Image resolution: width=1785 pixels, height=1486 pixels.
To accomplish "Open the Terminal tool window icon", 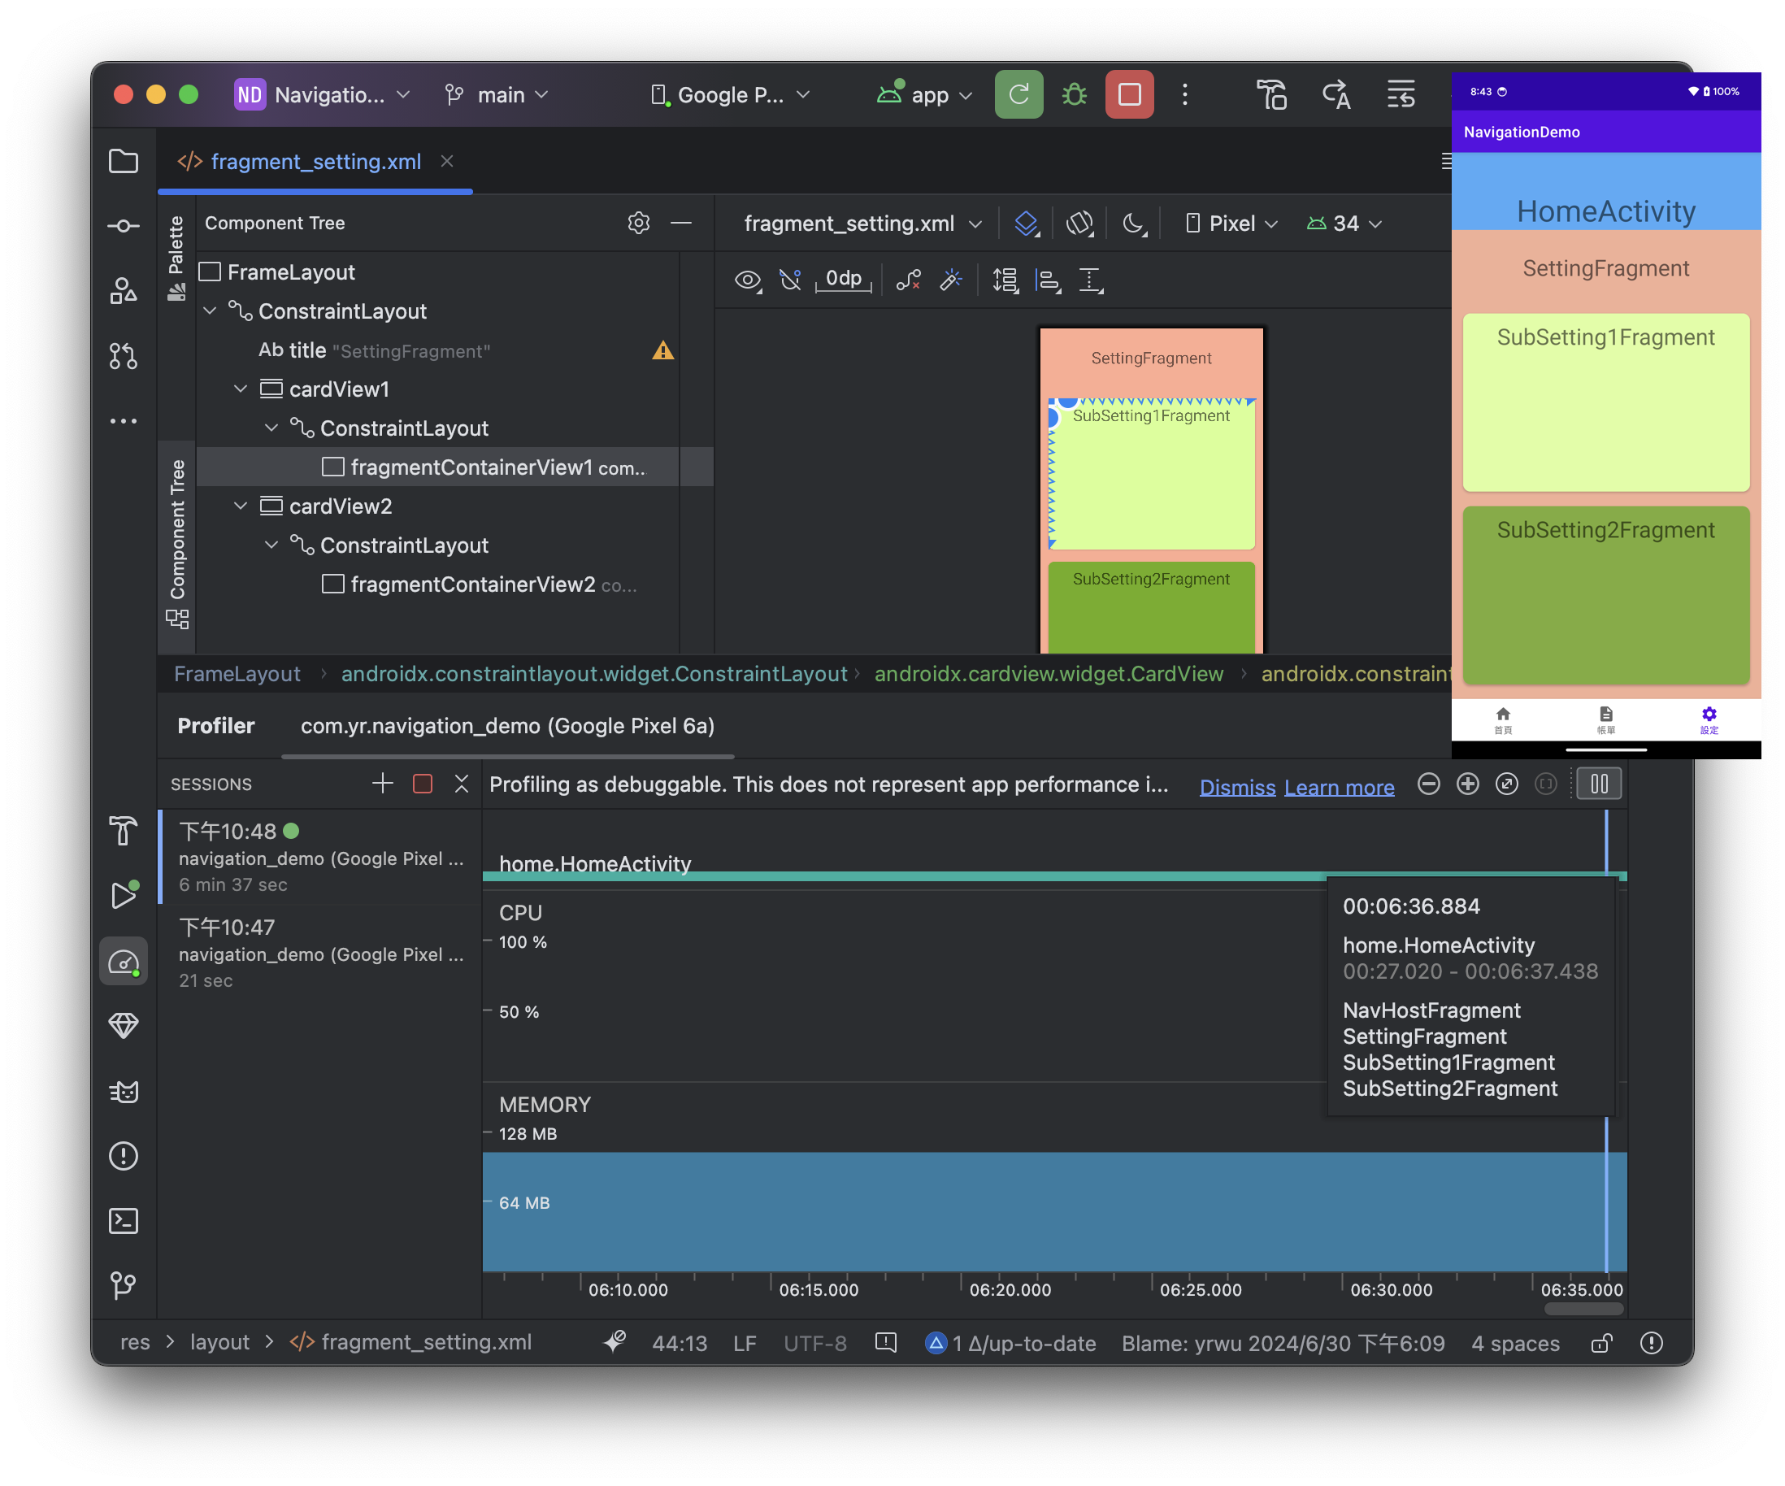I will point(124,1221).
